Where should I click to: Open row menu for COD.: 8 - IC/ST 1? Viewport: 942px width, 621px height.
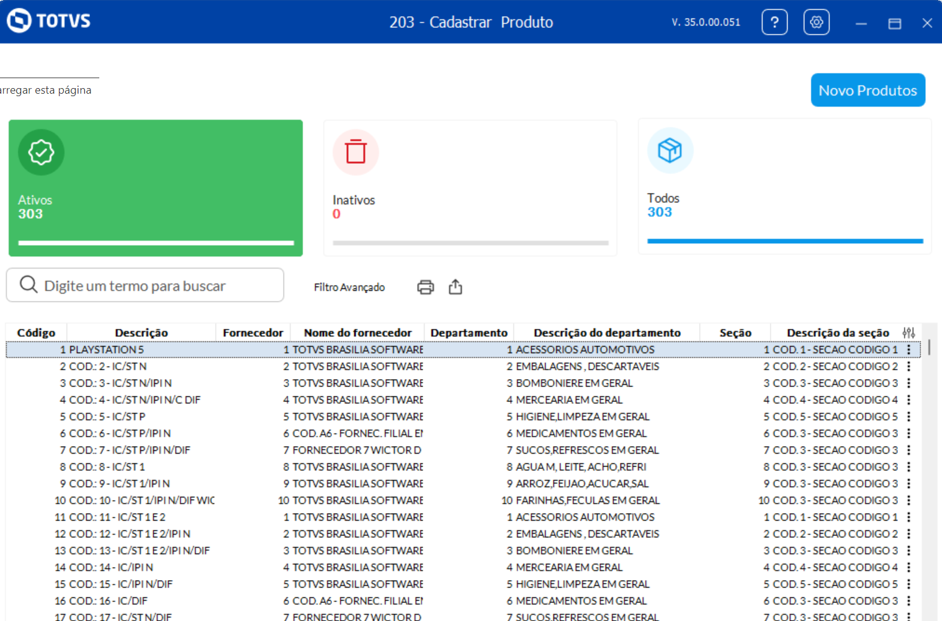[908, 467]
